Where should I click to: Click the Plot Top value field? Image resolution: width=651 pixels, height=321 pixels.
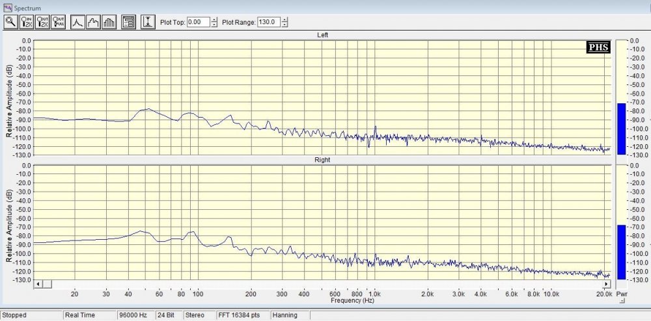(x=199, y=22)
